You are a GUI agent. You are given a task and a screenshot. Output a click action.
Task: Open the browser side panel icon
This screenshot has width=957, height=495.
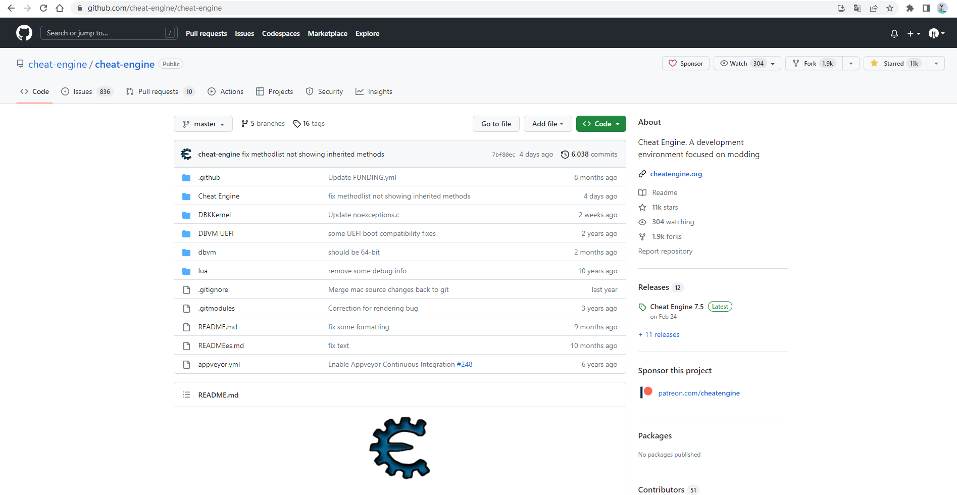[926, 8]
